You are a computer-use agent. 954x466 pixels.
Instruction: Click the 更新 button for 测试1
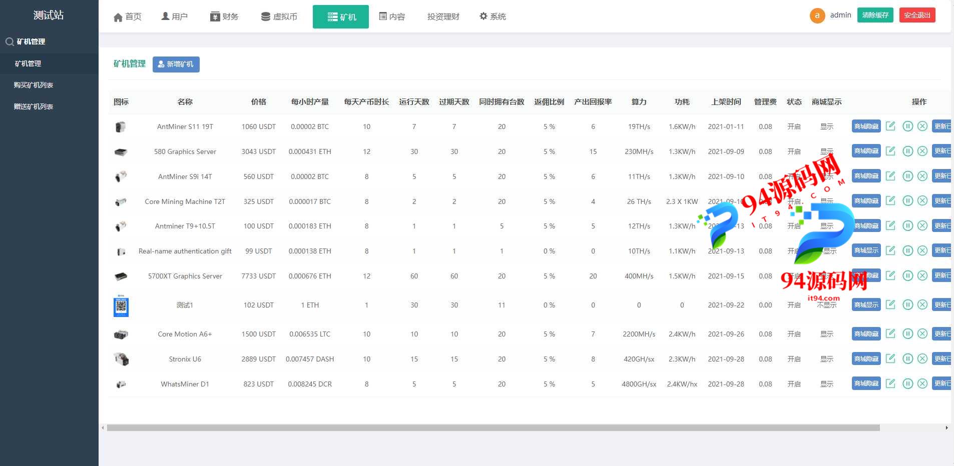[942, 304]
